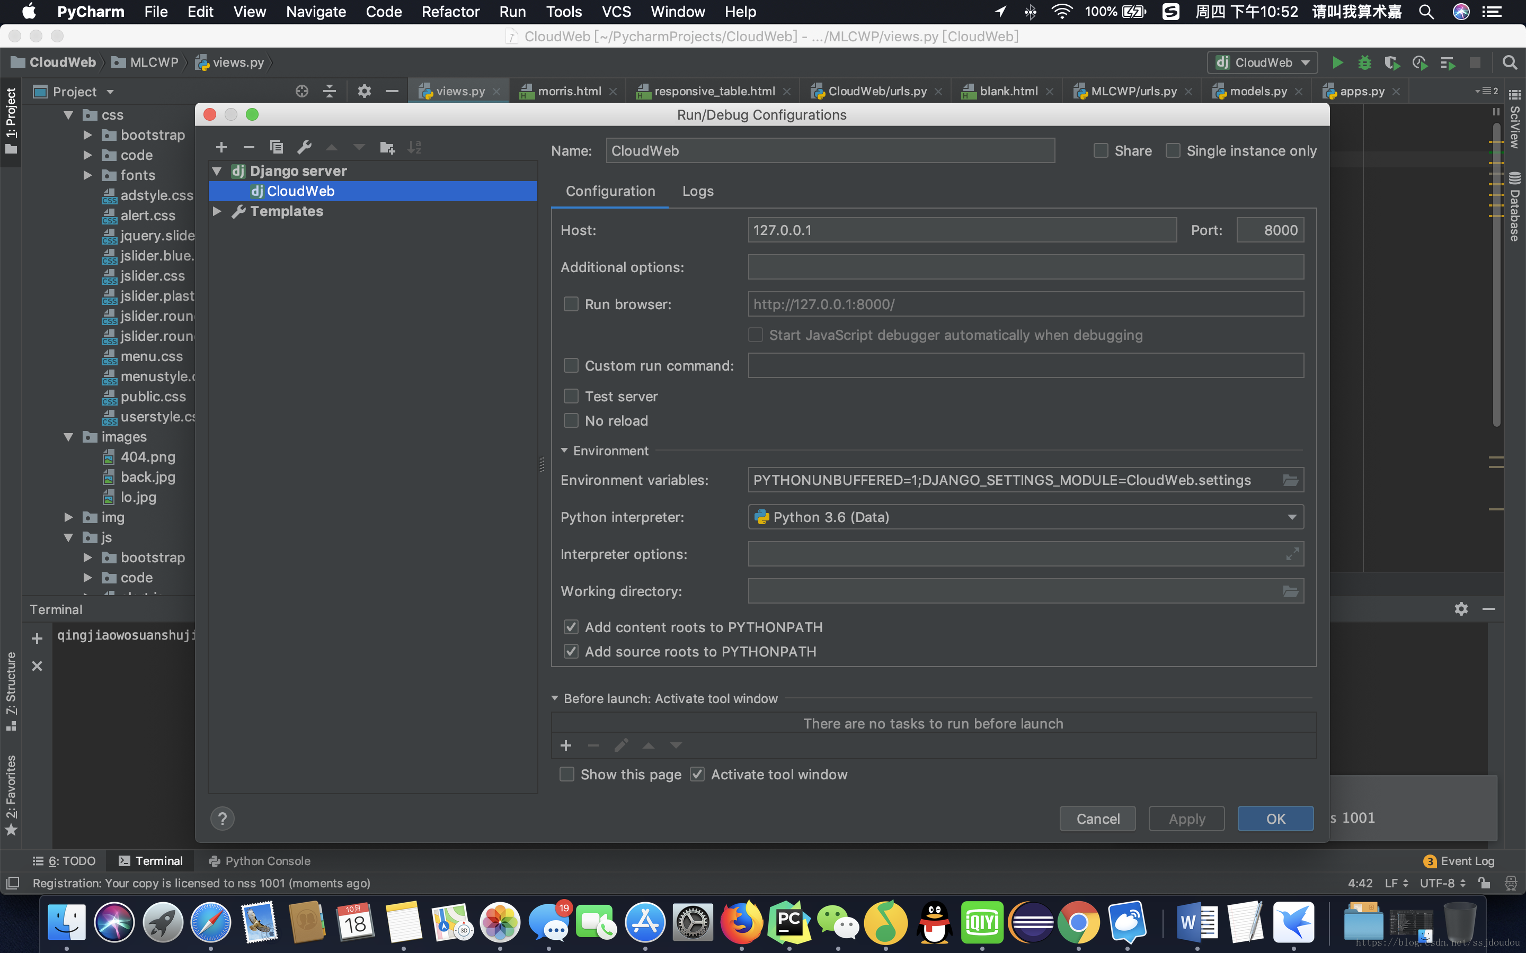The width and height of the screenshot is (1526, 953).
Task: Enable Custom run command checkbox
Action: click(x=571, y=365)
